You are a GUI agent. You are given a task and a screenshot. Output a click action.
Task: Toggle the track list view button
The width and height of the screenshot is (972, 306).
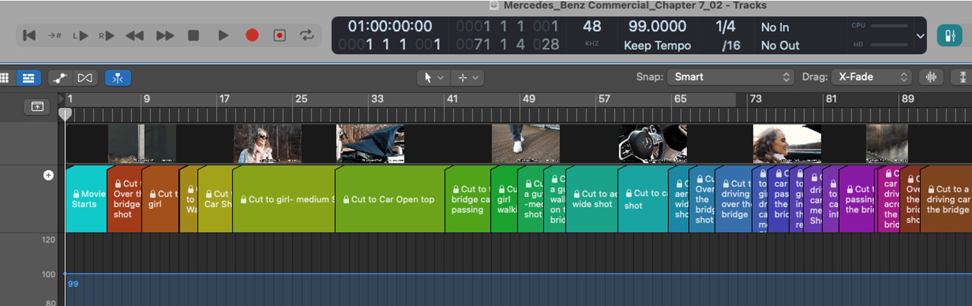[x=28, y=78]
